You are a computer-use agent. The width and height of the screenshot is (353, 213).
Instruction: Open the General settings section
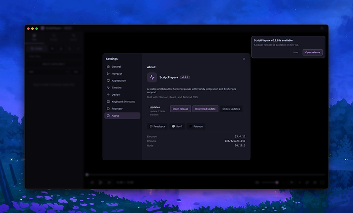click(122, 67)
